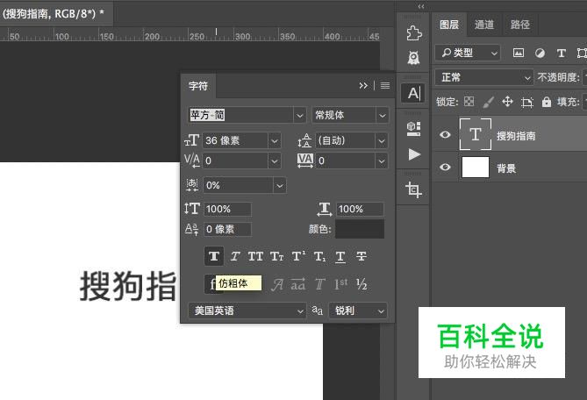Toggle the subscript T button
Image resolution: width=587 pixels, height=400 pixels.
319,256
